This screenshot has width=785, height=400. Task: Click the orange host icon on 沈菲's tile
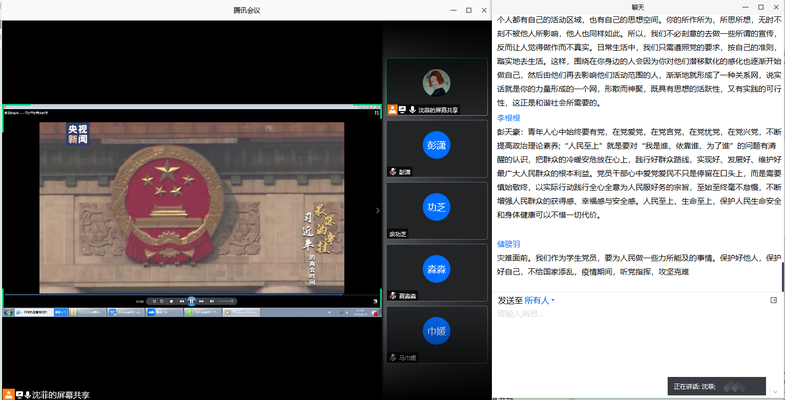[x=392, y=109]
